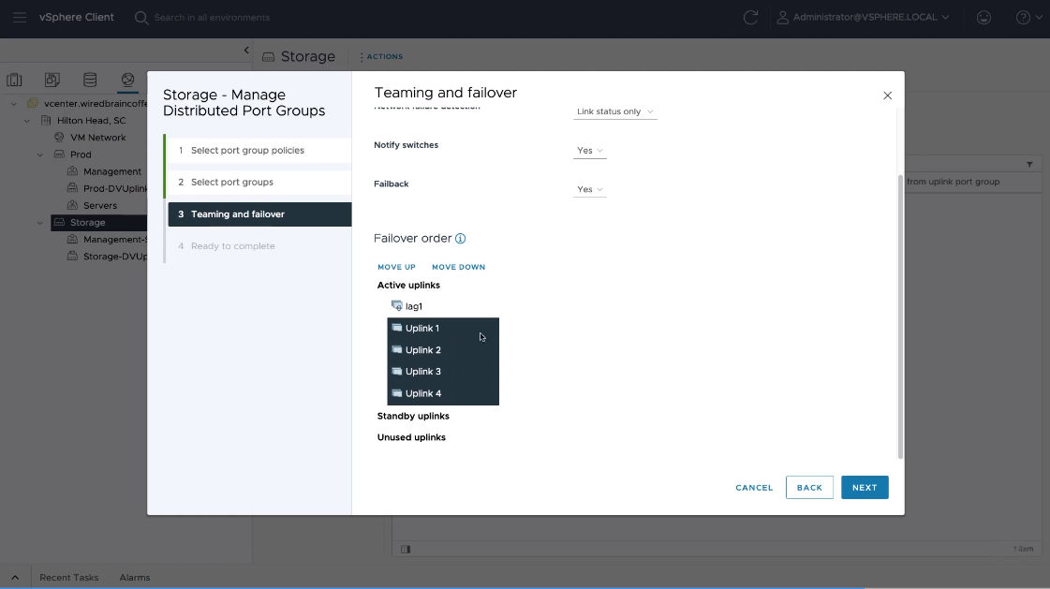Go to Select port group policies step

[x=247, y=151]
